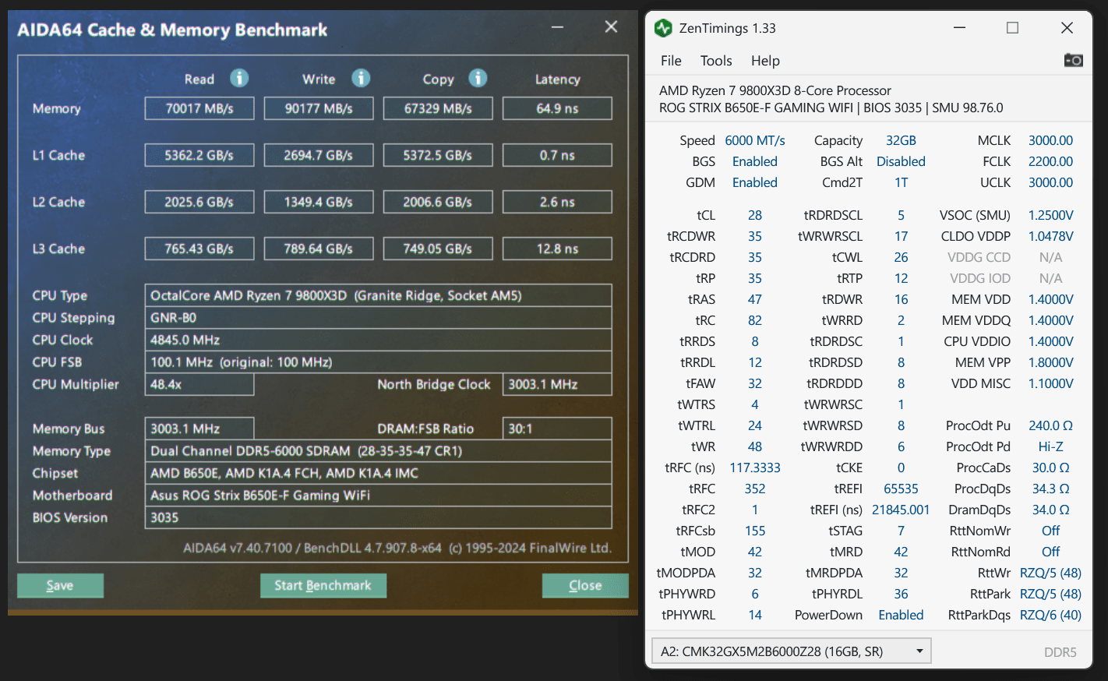Image resolution: width=1108 pixels, height=681 pixels.
Task: Click L3 Cache latency 12.8 ns
Action: pos(557,249)
